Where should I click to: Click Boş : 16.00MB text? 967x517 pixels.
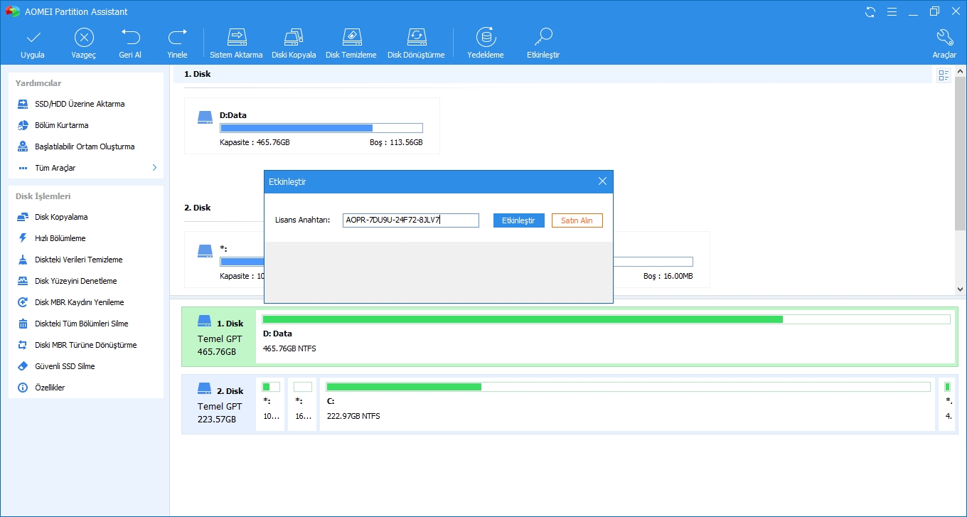(668, 276)
